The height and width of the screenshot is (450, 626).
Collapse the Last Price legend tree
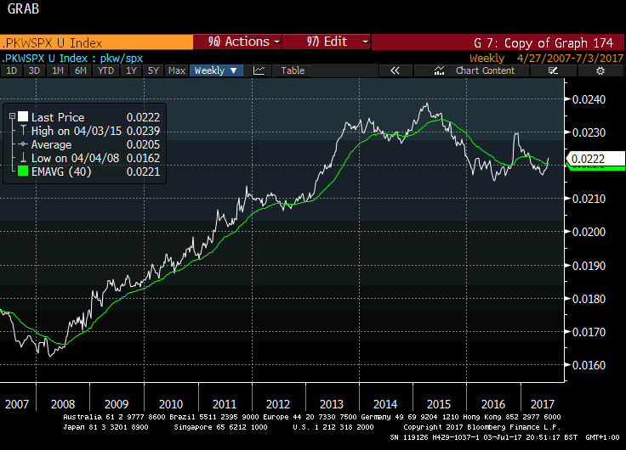[10, 117]
